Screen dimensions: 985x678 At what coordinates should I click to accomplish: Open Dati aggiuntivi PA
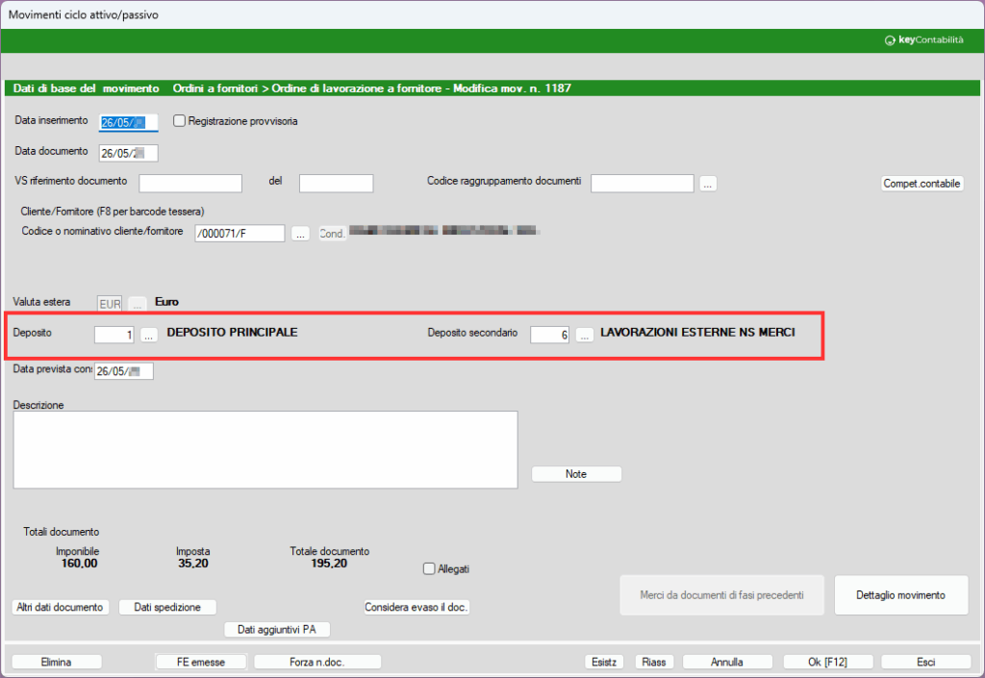click(x=277, y=630)
